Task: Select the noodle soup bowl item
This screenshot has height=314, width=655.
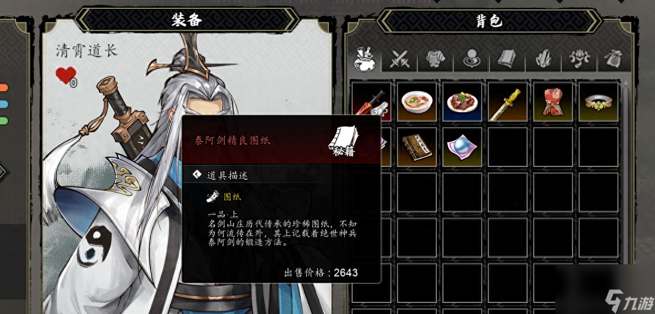Action: [416, 102]
